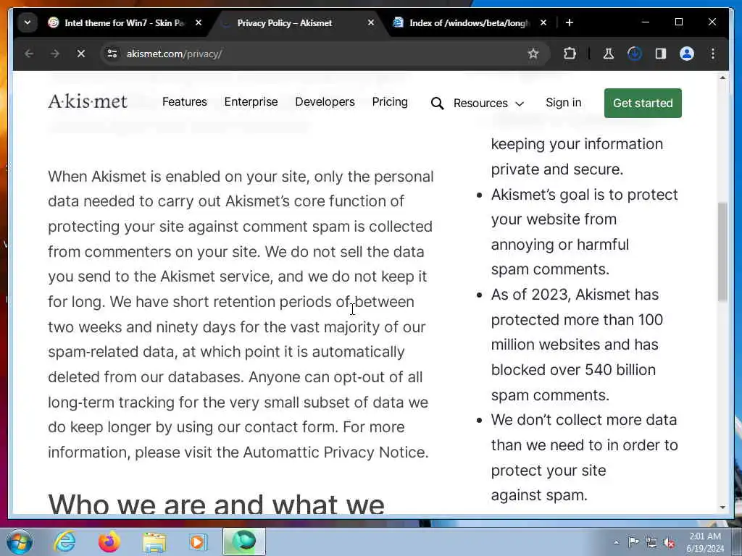This screenshot has width=742, height=556.
Task: Click the Akismet logo
Action: click(88, 101)
